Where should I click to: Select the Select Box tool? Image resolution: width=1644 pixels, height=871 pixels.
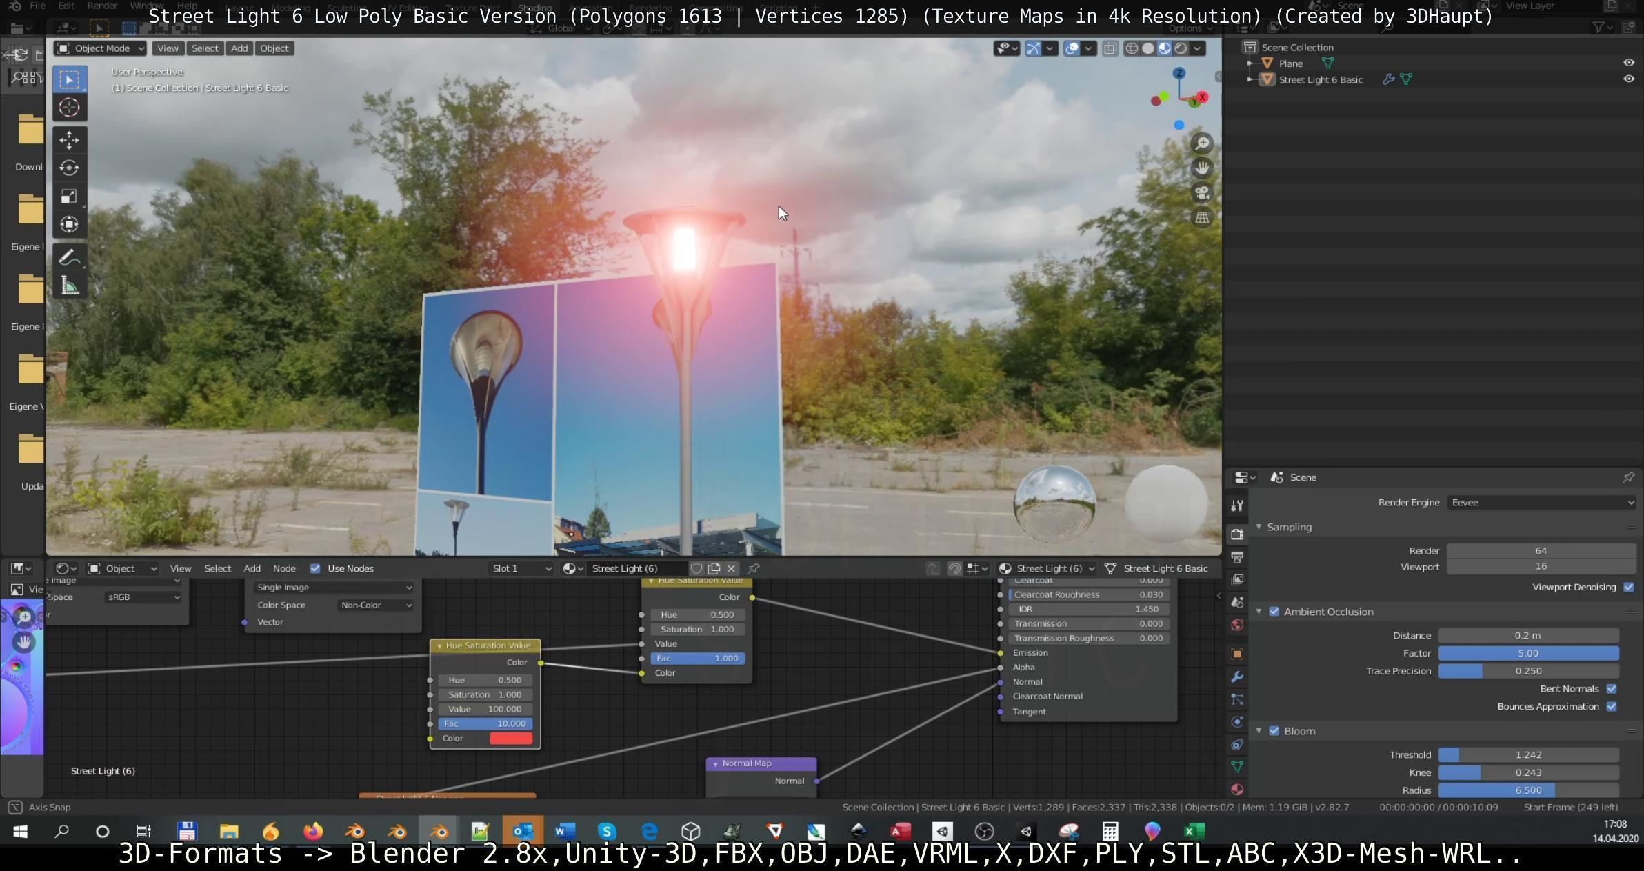(69, 79)
